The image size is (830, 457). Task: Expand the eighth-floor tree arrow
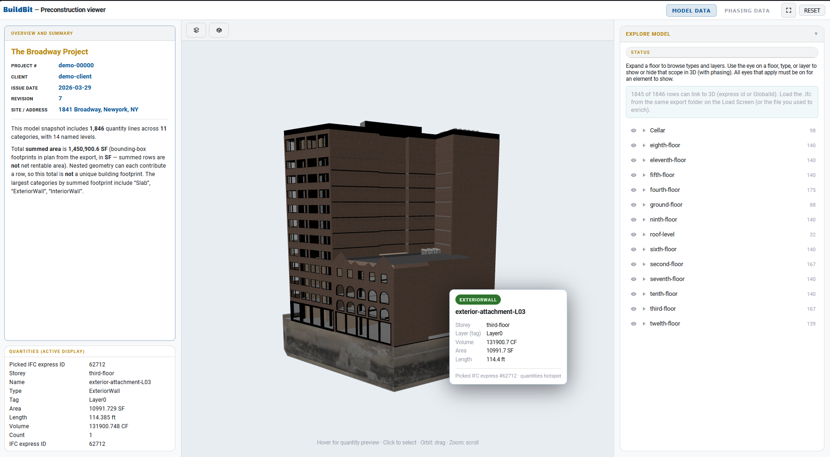[644, 145]
